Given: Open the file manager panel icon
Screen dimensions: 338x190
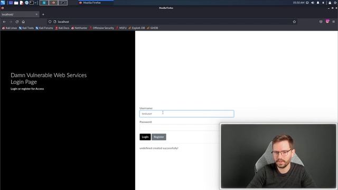Looking at the screenshot, I should (x=16, y=3).
